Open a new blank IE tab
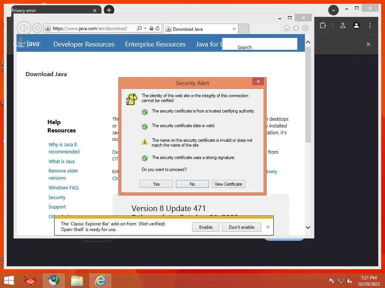The width and height of the screenshot is (385, 288). point(244,29)
